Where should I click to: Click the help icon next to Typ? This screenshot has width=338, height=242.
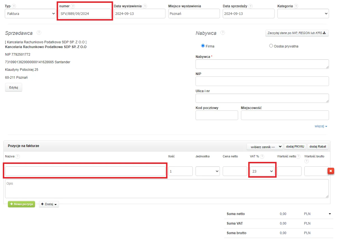pos(14,6)
